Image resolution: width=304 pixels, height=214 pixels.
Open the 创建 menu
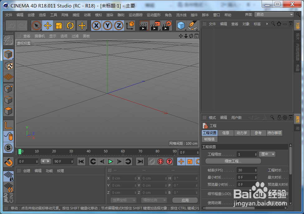click(31, 15)
